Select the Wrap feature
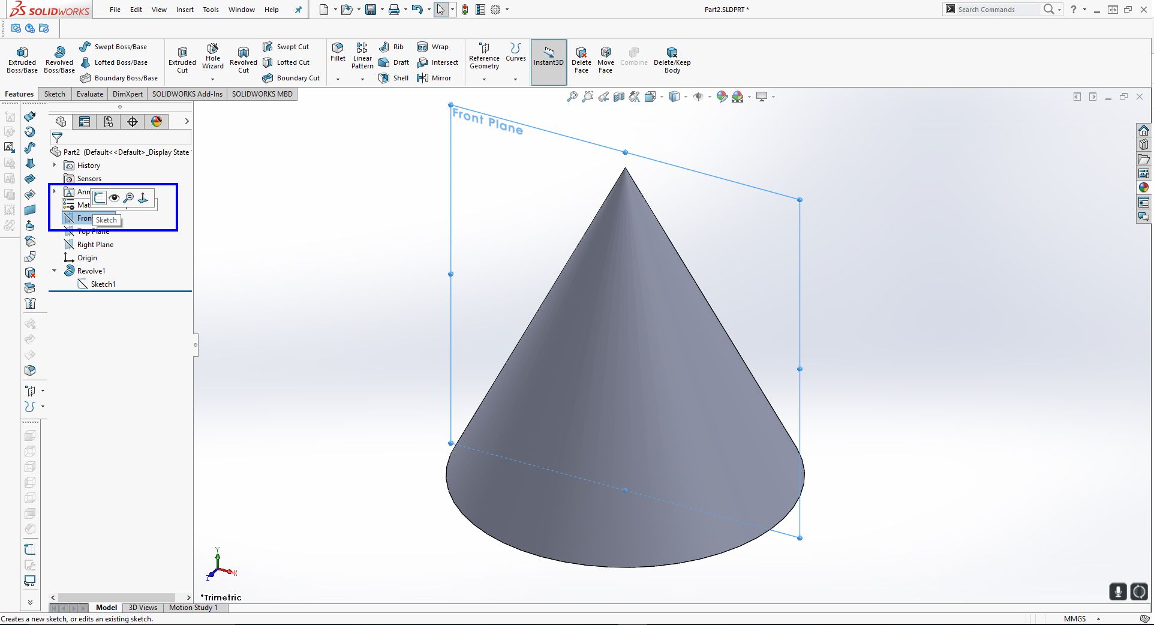 tap(432, 47)
